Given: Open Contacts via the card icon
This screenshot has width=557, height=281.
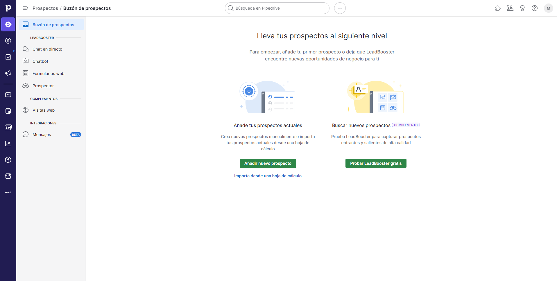Looking at the screenshot, I should click(x=8, y=127).
